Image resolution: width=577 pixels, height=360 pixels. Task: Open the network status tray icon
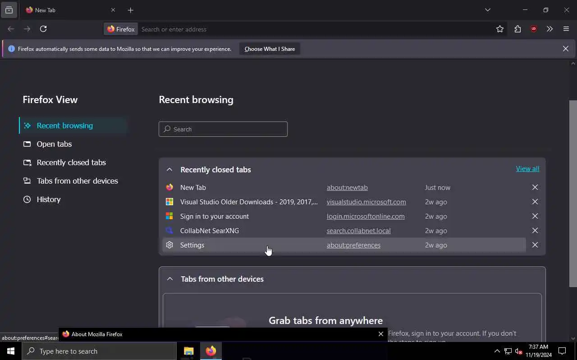point(508,351)
